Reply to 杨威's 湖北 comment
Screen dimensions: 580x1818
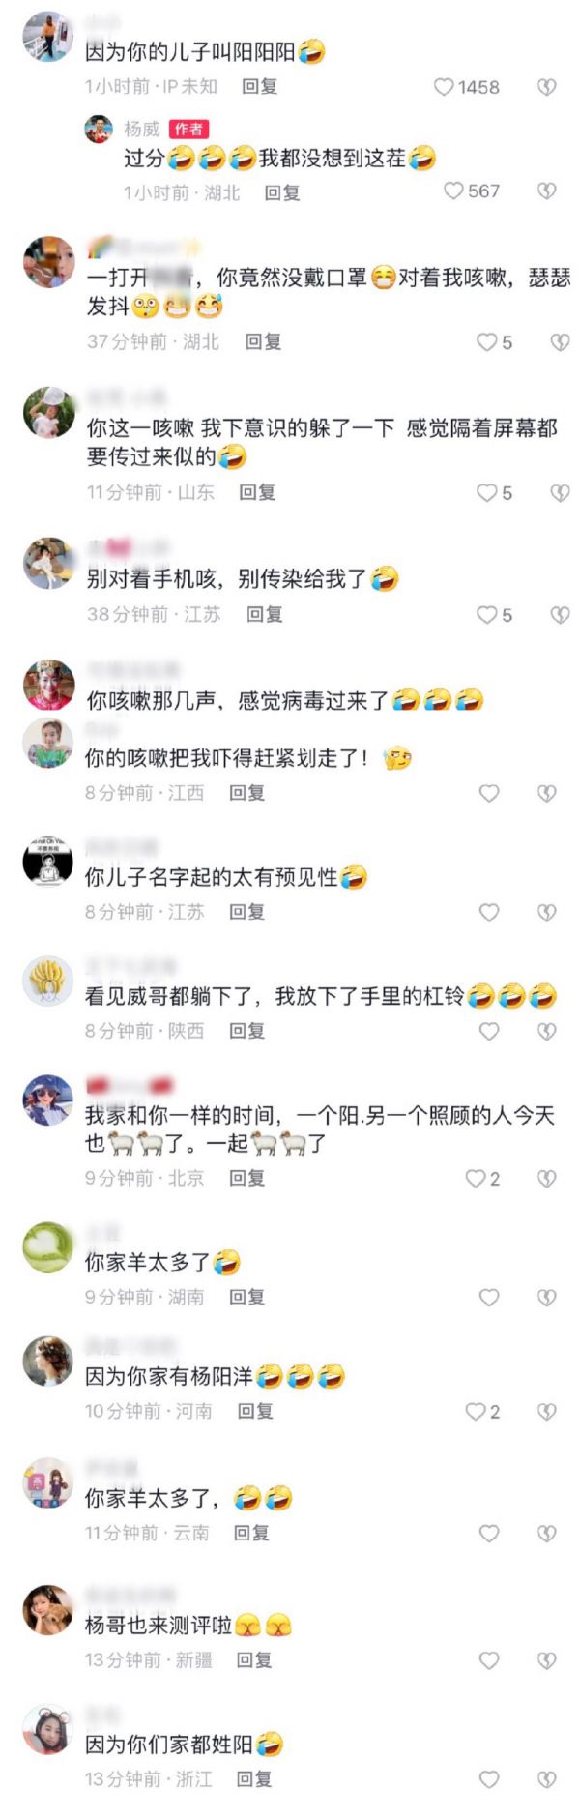(x=282, y=192)
